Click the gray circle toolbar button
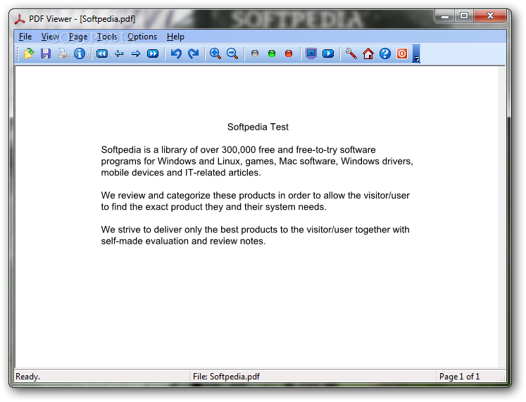This screenshot has width=526, height=402. (x=255, y=54)
